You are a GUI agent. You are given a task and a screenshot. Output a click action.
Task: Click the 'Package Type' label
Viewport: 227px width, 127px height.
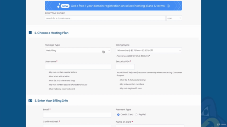point(52,45)
